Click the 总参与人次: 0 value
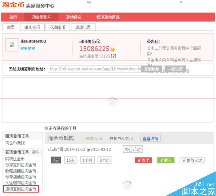Screen dimensions: 216x196 tap(121, 138)
